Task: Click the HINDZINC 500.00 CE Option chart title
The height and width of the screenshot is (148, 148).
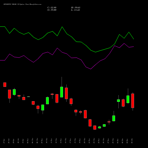Action: [22, 4]
